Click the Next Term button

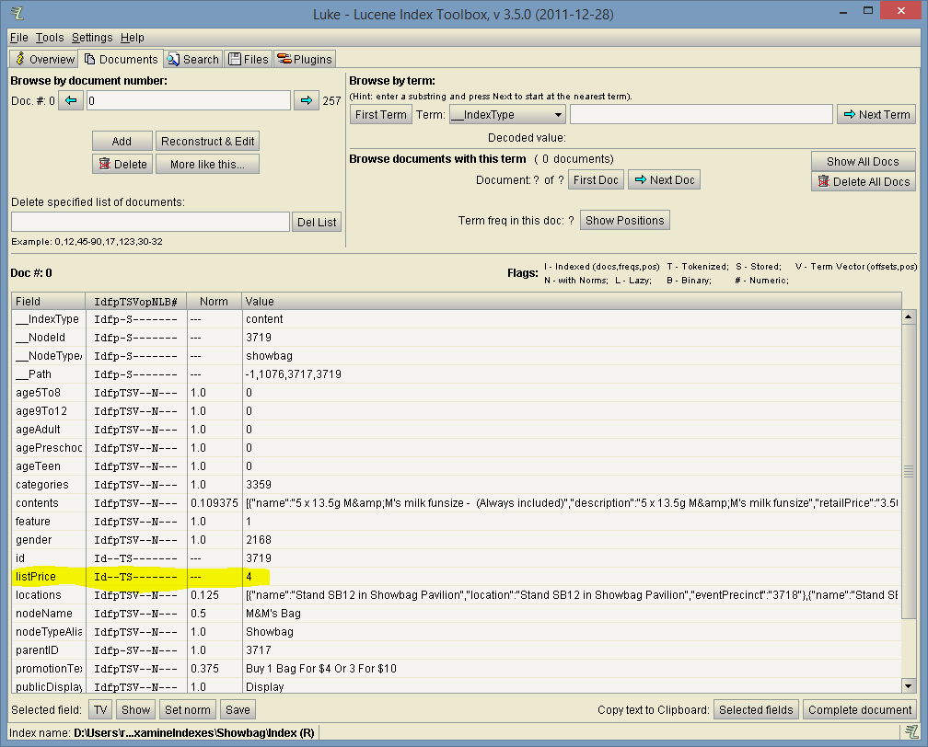pos(876,114)
